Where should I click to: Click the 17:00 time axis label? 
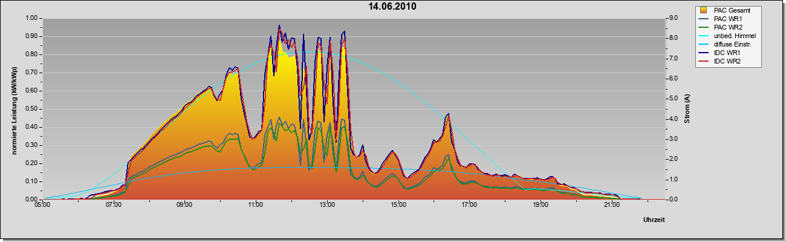coord(469,205)
